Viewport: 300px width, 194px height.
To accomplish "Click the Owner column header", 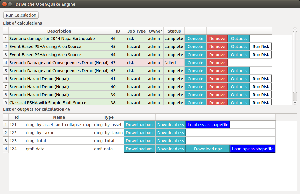I will pos(155,31).
